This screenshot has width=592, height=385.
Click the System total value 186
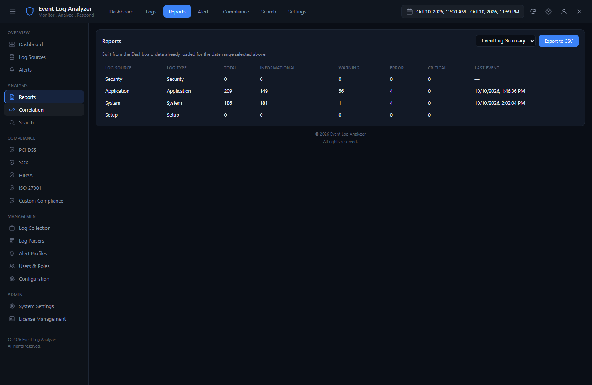pos(228,103)
